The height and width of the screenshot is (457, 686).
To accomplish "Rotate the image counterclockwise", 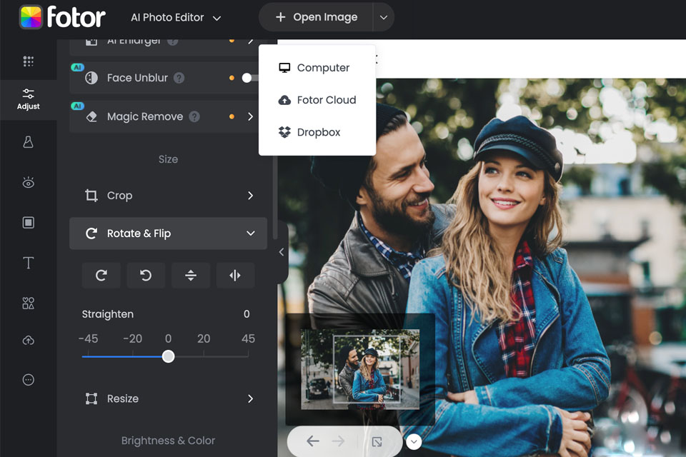I will click(146, 276).
